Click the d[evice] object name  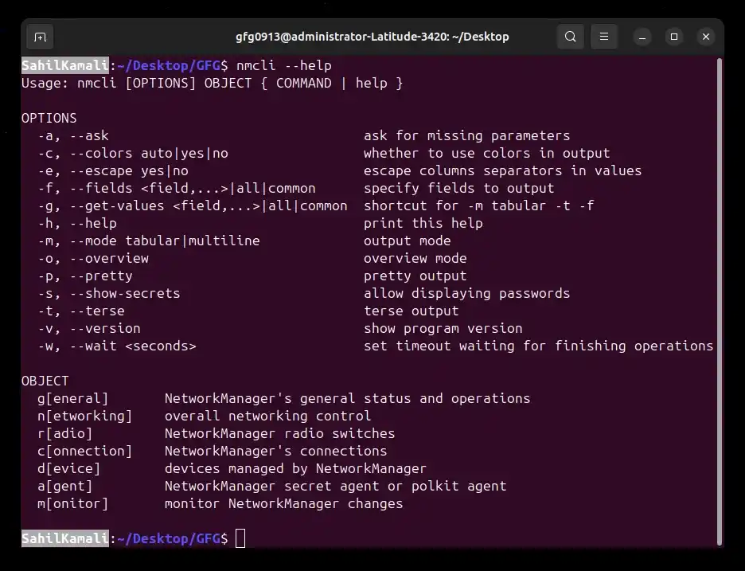tap(69, 469)
